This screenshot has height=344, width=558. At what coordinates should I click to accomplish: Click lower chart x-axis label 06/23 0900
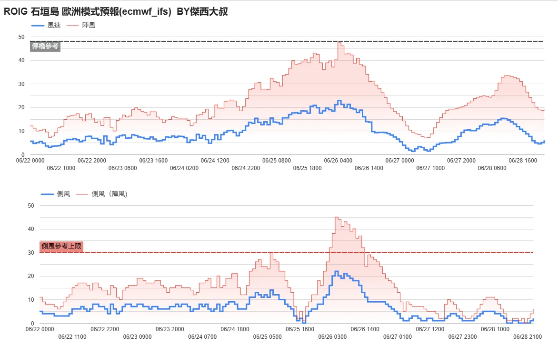(138, 336)
